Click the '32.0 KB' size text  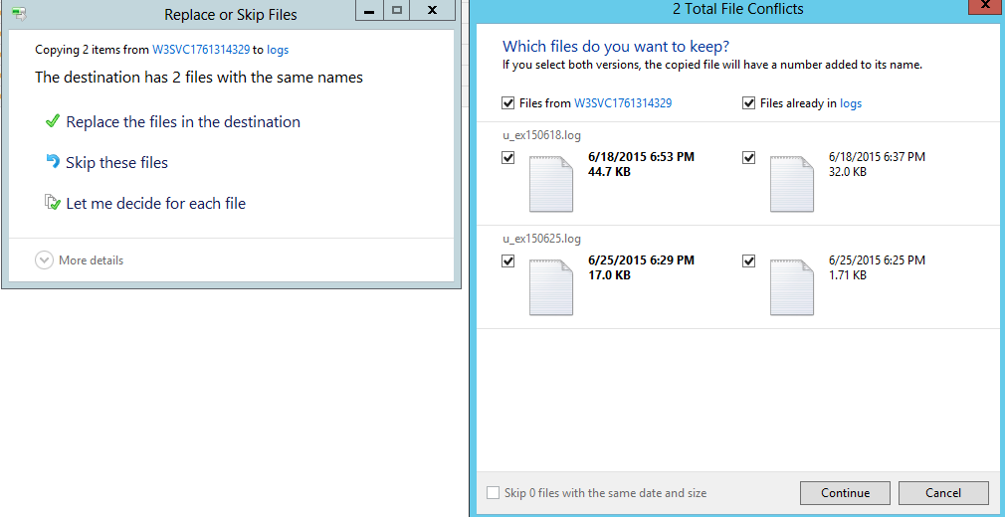[848, 172]
